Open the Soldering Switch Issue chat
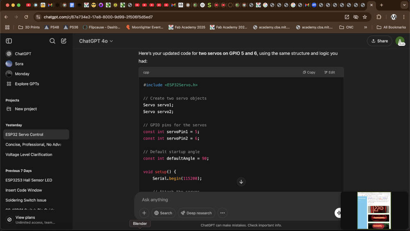 36,200
